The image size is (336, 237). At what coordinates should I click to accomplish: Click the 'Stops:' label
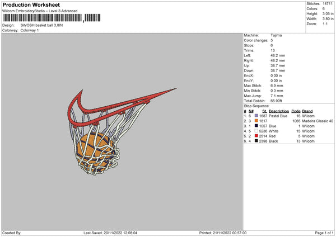coord(249,45)
